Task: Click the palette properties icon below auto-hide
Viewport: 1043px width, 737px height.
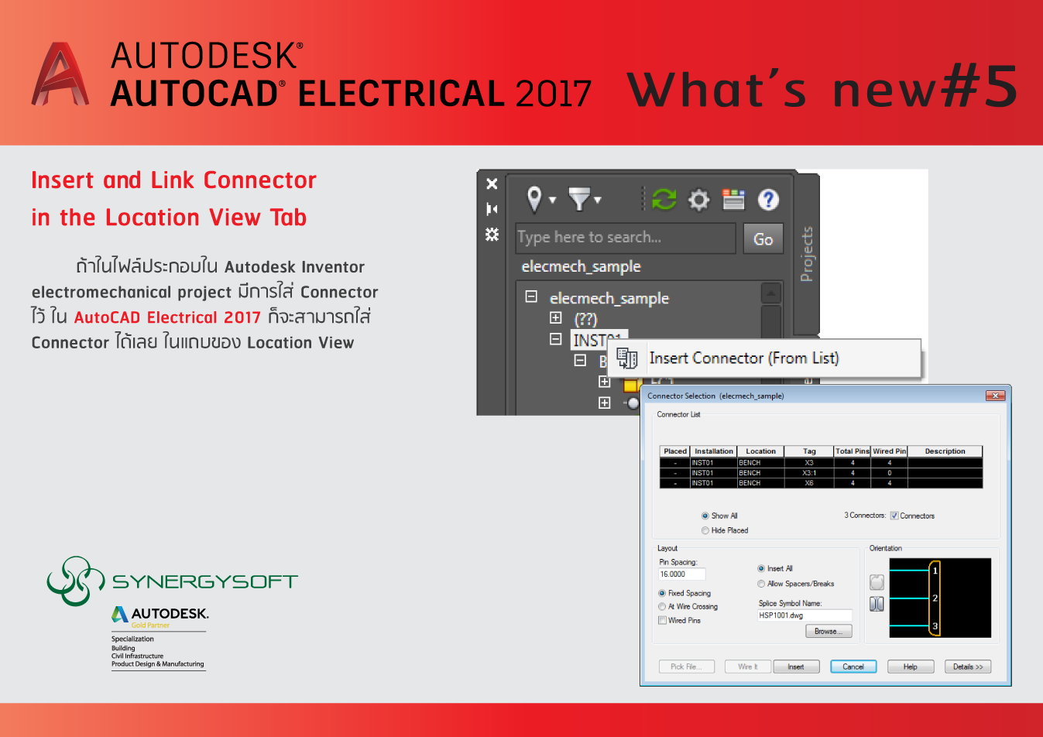Action: 492,234
